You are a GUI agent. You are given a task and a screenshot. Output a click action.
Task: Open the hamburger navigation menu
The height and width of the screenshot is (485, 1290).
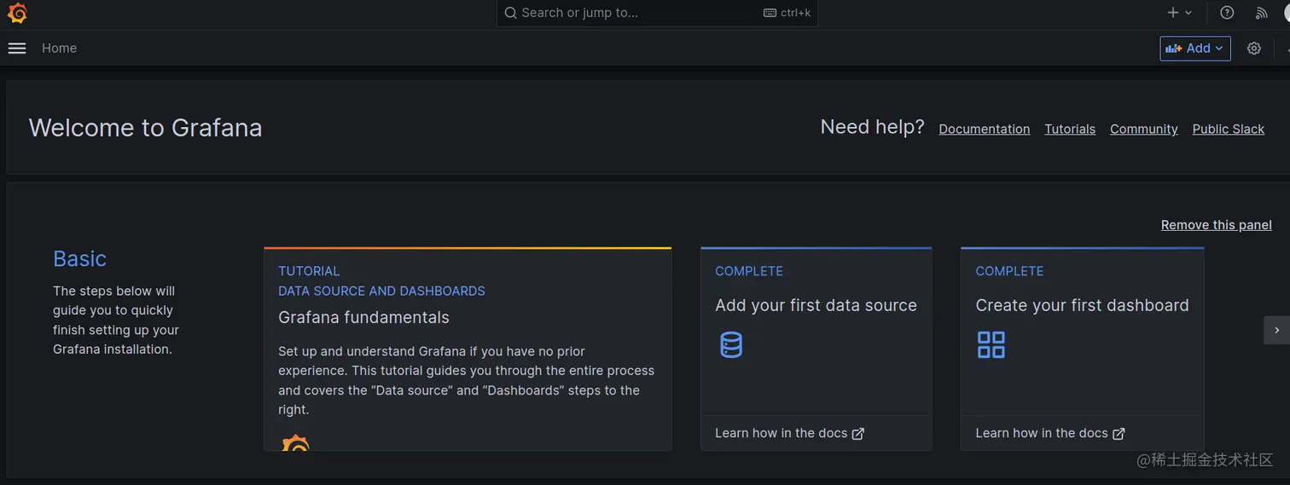pyautogui.click(x=17, y=49)
